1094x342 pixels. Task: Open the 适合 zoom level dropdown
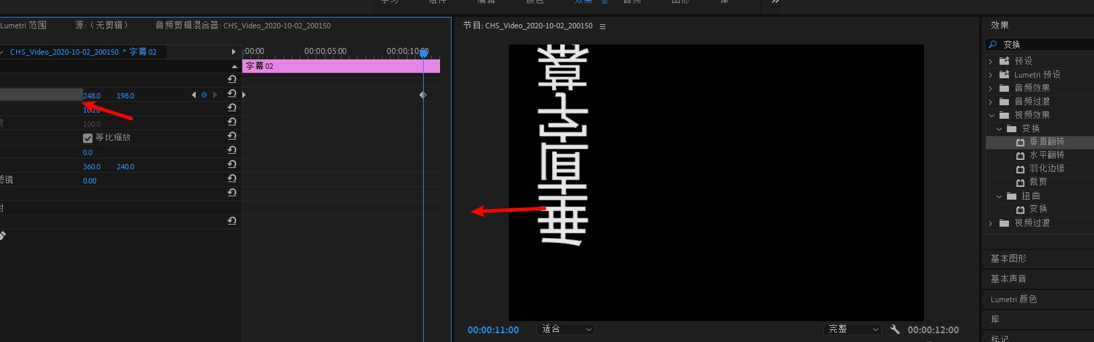pos(567,329)
